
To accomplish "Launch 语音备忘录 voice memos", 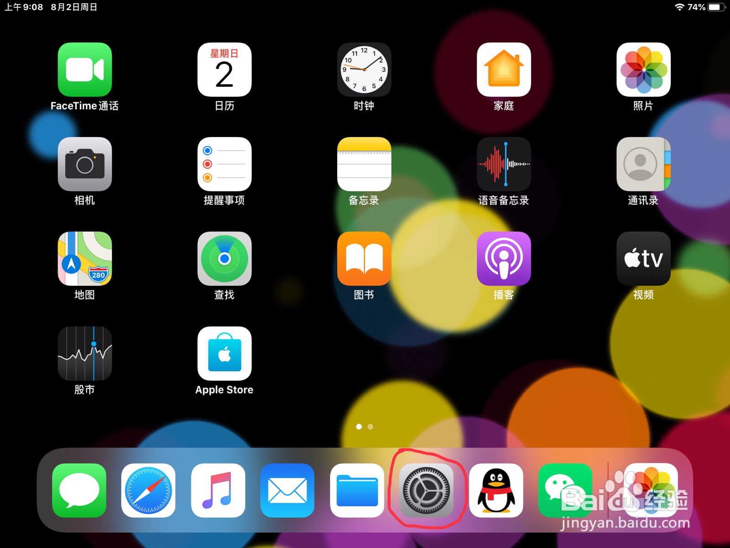I will tap(504, 164).
